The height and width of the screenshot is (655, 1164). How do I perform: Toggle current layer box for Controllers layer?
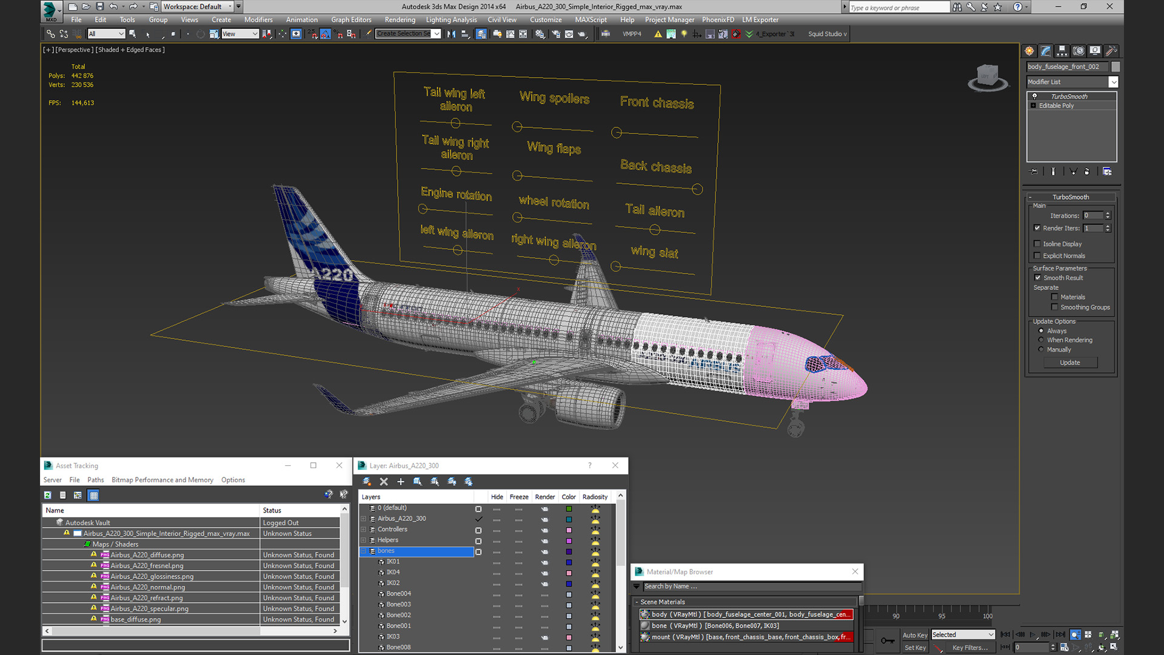click(x=478, y=530)
